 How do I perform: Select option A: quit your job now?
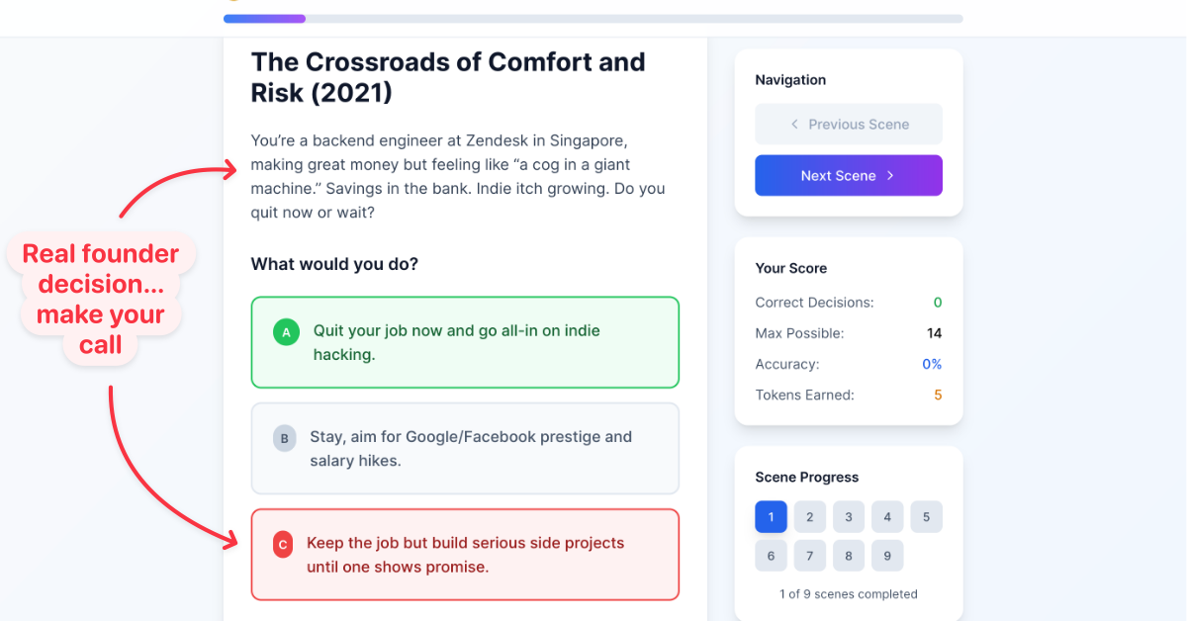[465, 342]
